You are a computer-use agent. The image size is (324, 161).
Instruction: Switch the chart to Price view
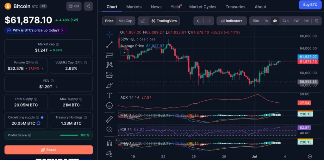109,21
